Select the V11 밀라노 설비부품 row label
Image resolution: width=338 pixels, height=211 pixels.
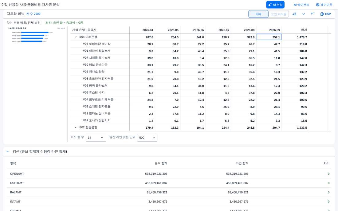pyautogui.click(x=97, y=114)
